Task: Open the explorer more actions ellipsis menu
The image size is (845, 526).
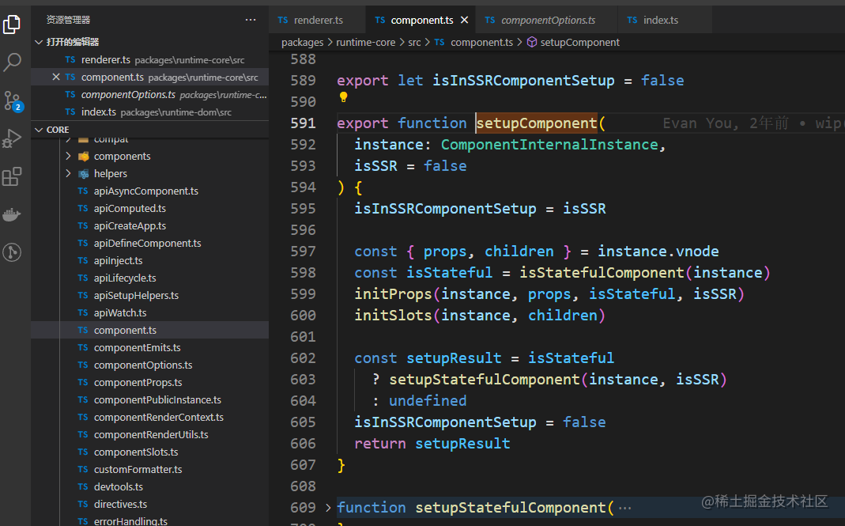Action: pos(251,20)
